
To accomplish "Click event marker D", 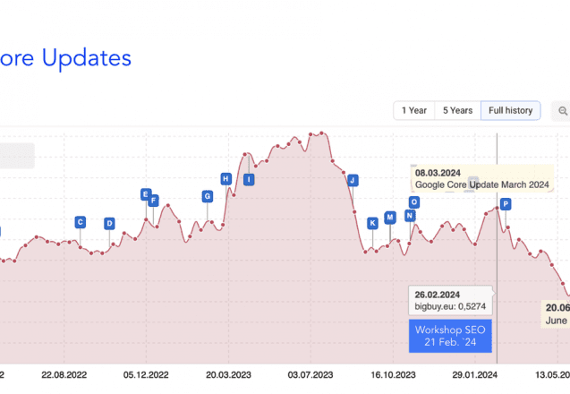I will pyautogui.click(x=109, y=223).
